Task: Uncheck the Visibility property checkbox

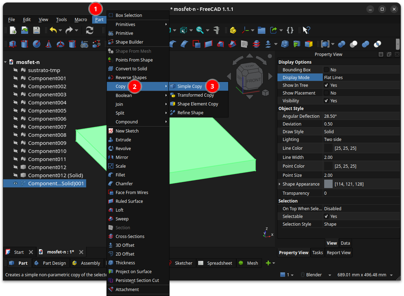Action: [326, 101]
